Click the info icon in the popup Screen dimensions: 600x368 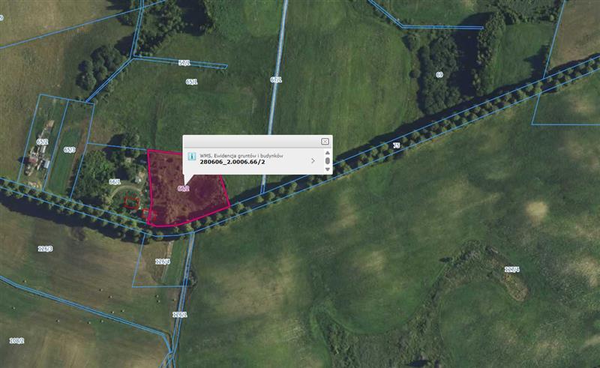click(x=191, y=158)
